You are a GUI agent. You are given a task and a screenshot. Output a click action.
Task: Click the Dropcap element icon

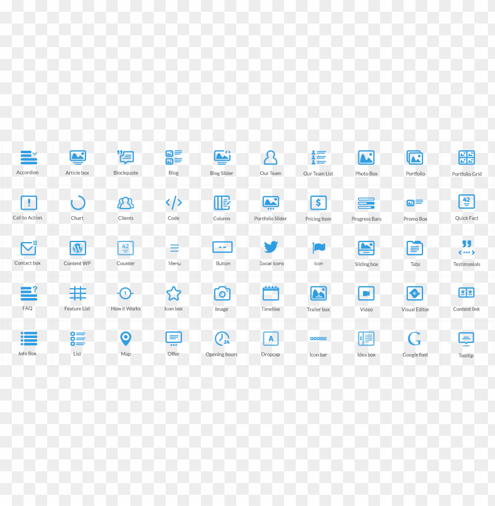coord(270,337)
